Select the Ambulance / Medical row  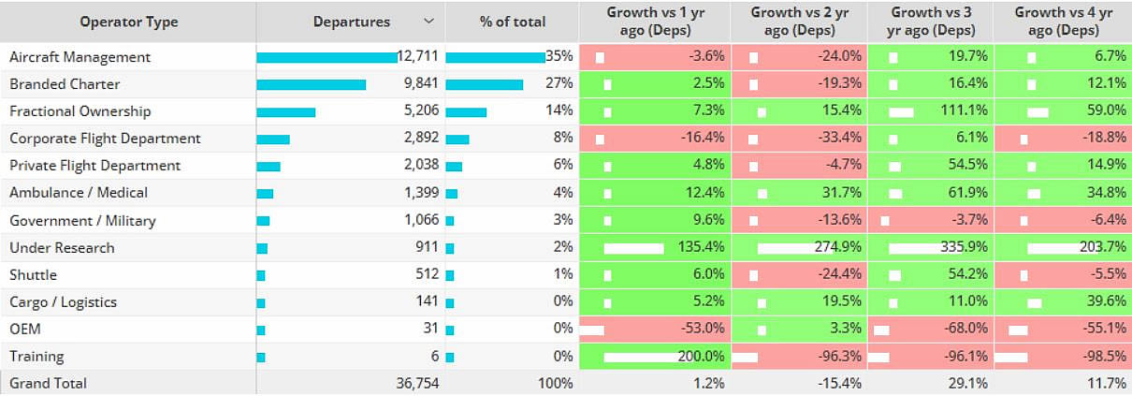coord(79,193)
